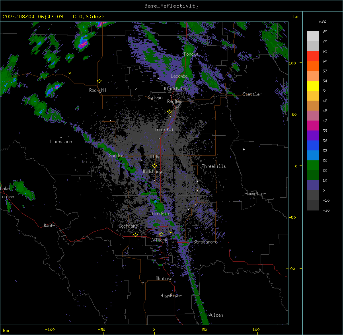Screen dimensions: 343x335
Task: Click the yellow diamond marker below RedDeer
Action: tap(169, 112)
